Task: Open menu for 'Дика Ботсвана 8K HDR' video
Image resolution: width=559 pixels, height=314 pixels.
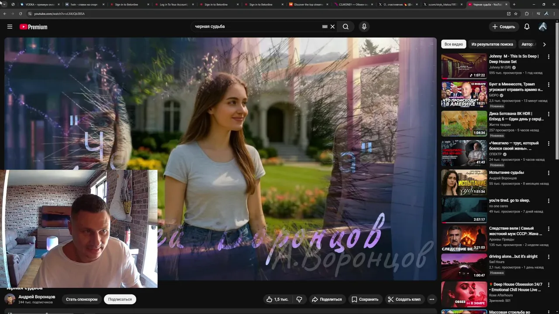Action: [x=549, y=114]
